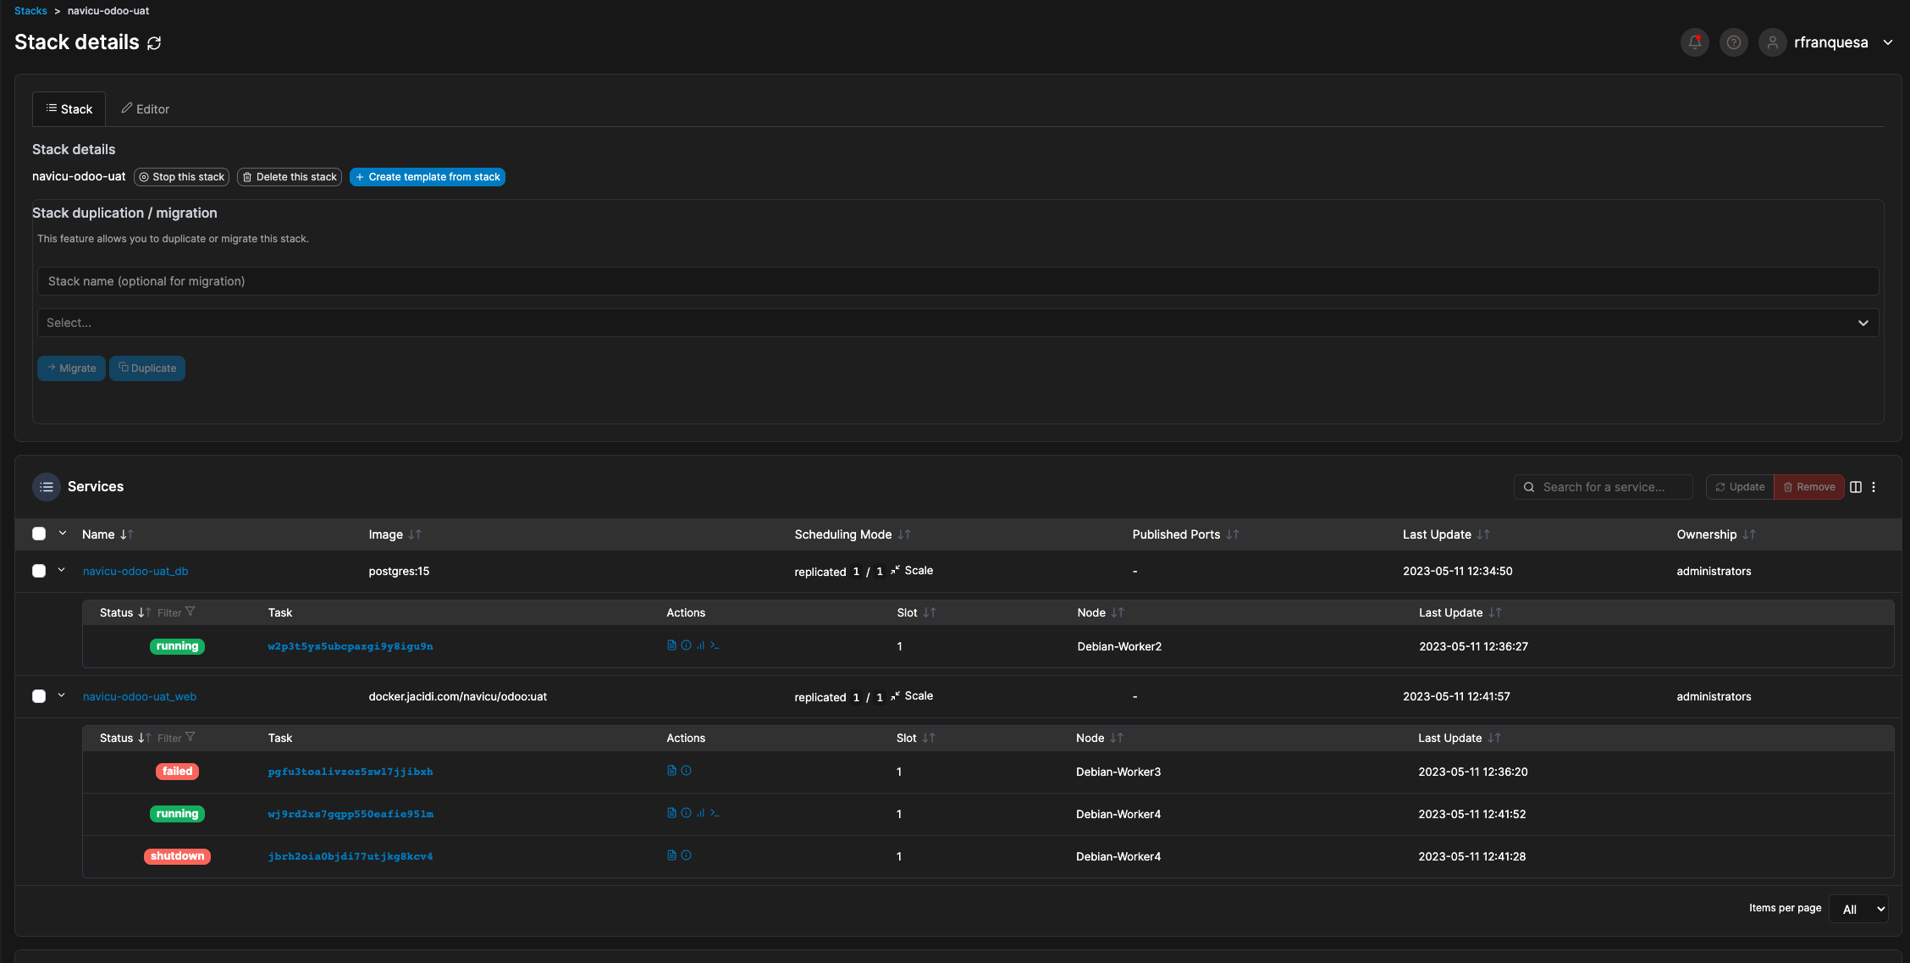
Task: Check the navicu-odoo-uat_db service checkbox
Action: pos(39,571)
